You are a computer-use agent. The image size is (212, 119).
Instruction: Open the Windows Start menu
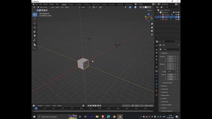[34, 117]
